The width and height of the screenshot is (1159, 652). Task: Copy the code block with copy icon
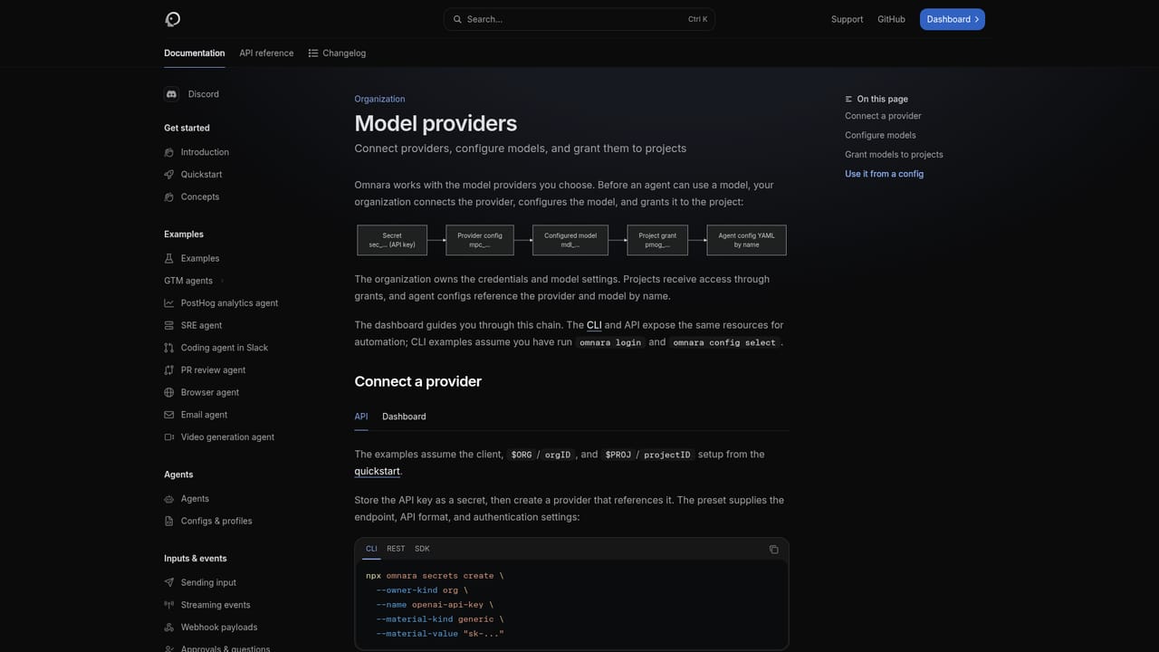(x=773, y=549)
